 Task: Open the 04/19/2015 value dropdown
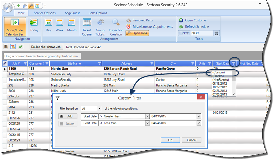pyautogui.click(x=199, y=116)
